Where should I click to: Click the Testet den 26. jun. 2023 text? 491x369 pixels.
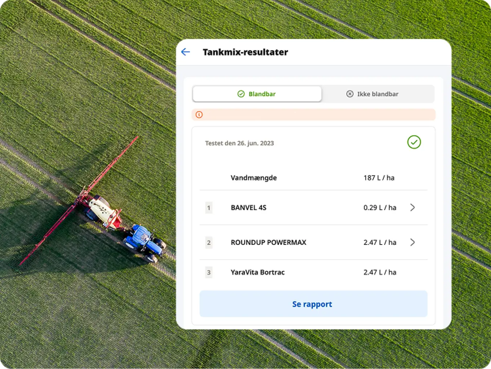pos(239,143)
